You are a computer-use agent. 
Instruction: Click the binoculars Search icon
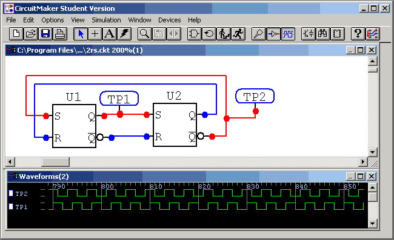[322, 34]
